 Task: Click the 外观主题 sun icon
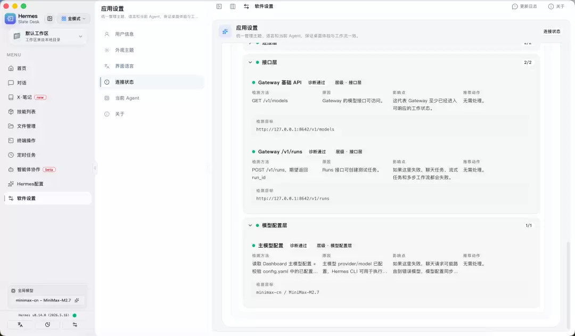pos(106,50)
